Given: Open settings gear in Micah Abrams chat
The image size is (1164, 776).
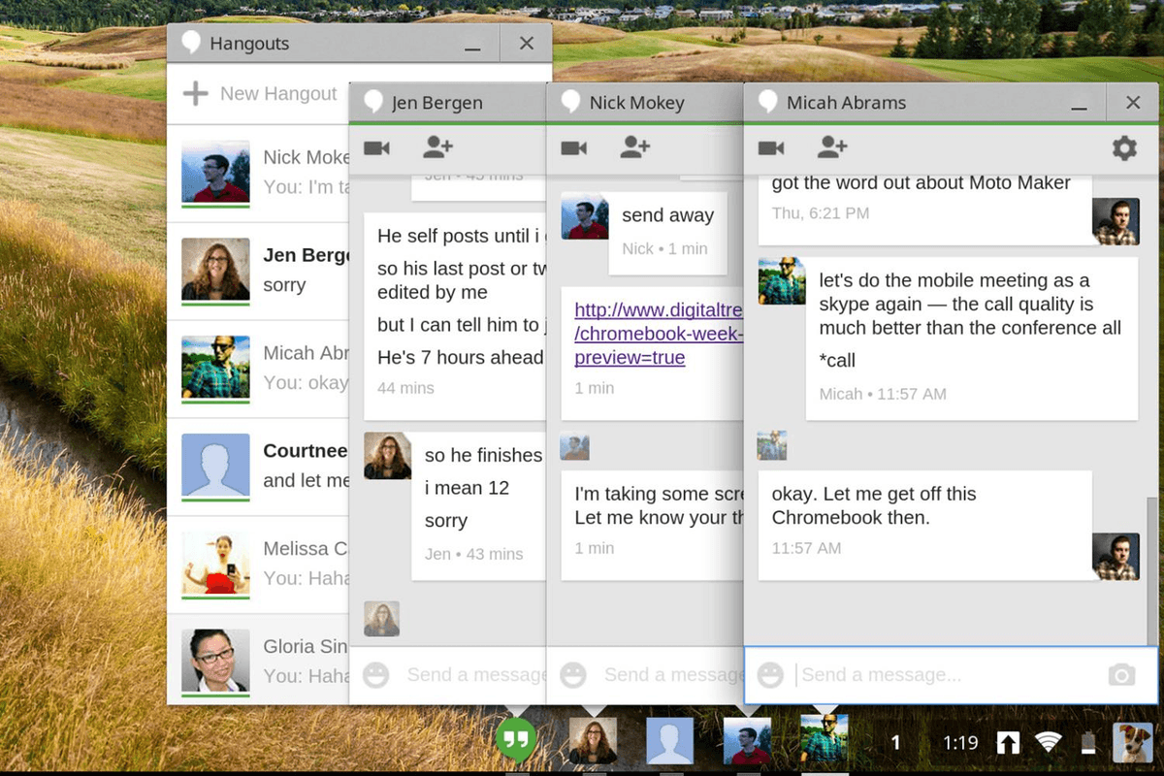Looking at the screenshot, I should [x=1124, y=148].
